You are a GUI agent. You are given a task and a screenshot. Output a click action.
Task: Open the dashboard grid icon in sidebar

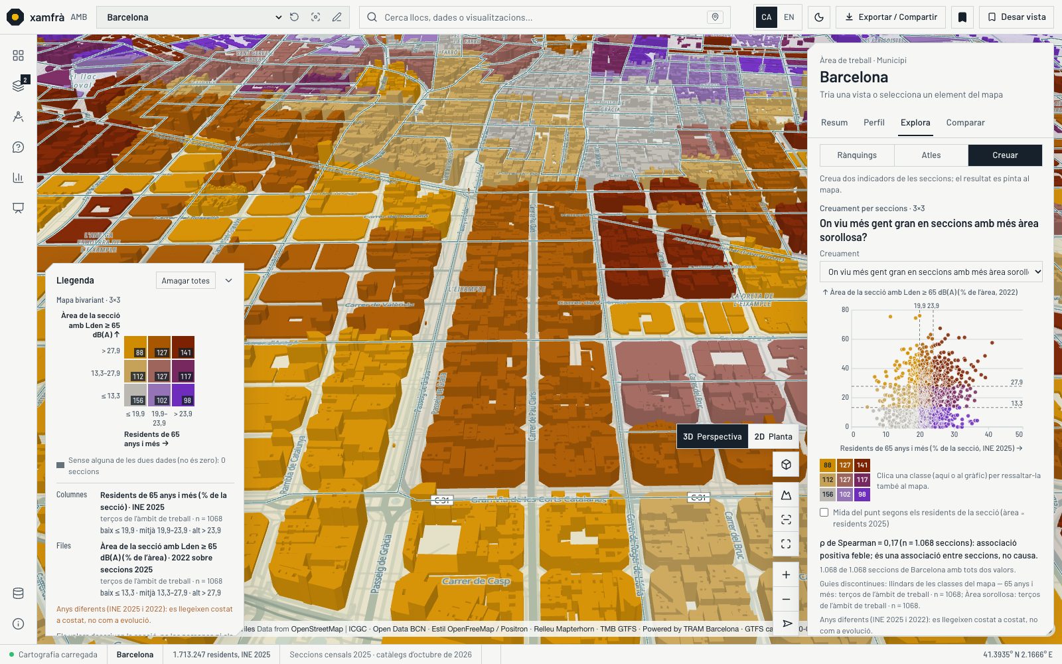coord(18,56)
